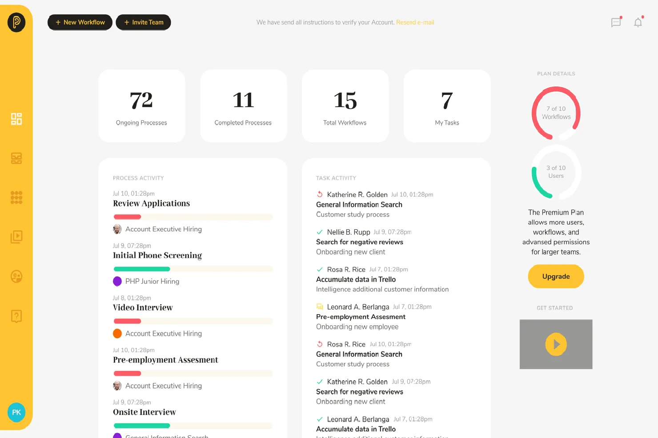
Task: Play the Get Started video
Action: [556, 344]
